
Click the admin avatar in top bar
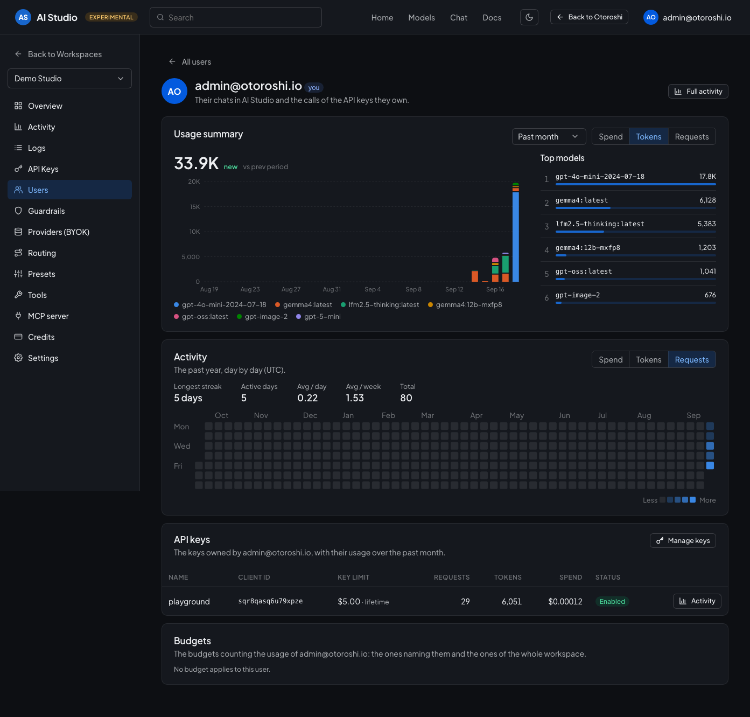(x=651, y=17)
